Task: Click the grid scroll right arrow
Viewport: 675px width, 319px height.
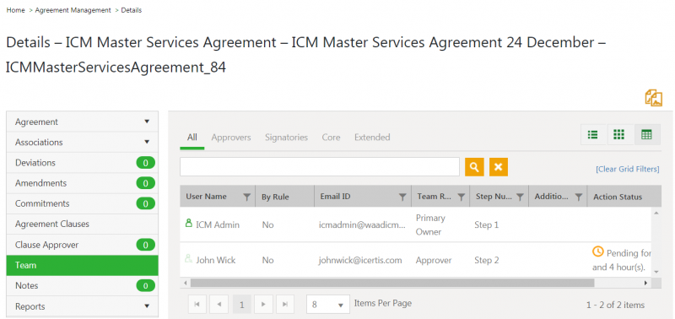Action: [645, 283]
